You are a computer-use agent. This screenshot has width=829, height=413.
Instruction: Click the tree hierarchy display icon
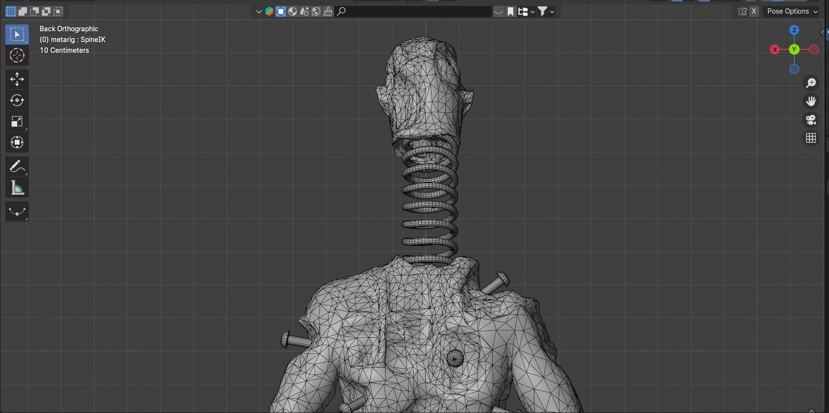[x=523, y=11]
